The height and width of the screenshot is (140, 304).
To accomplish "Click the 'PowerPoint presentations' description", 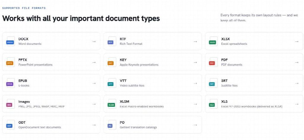I will (36, 65).
